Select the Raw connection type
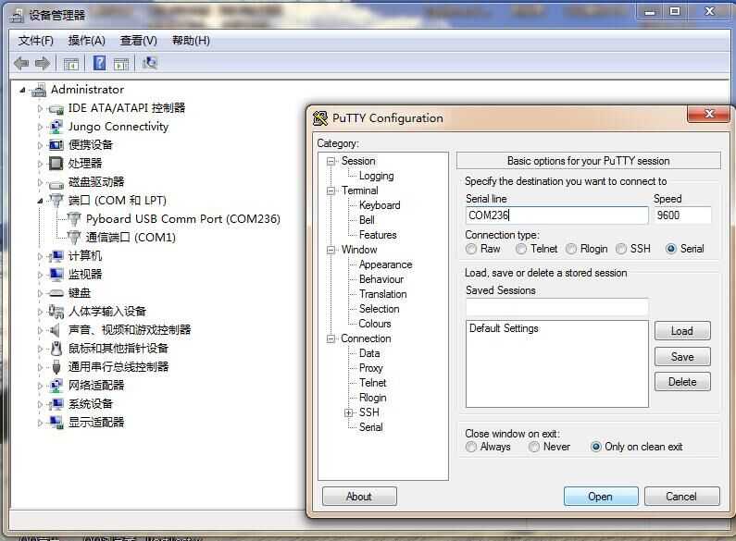The width and height of the screenshot is (736, 541). [471, 250]
